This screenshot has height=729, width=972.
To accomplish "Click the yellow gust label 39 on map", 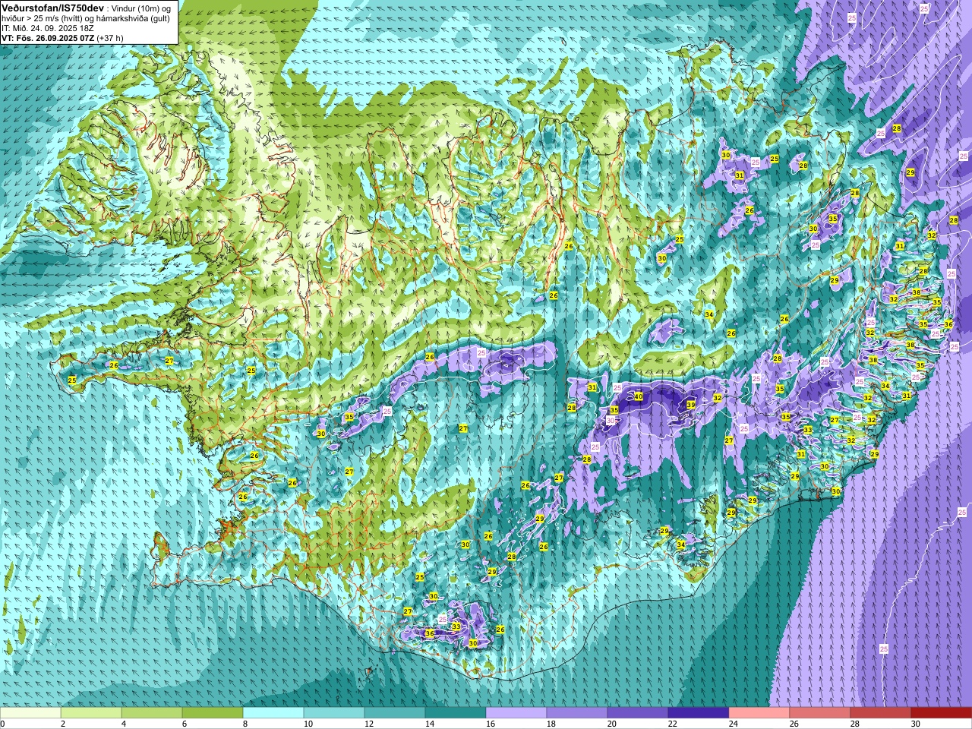I will [691, 405].
